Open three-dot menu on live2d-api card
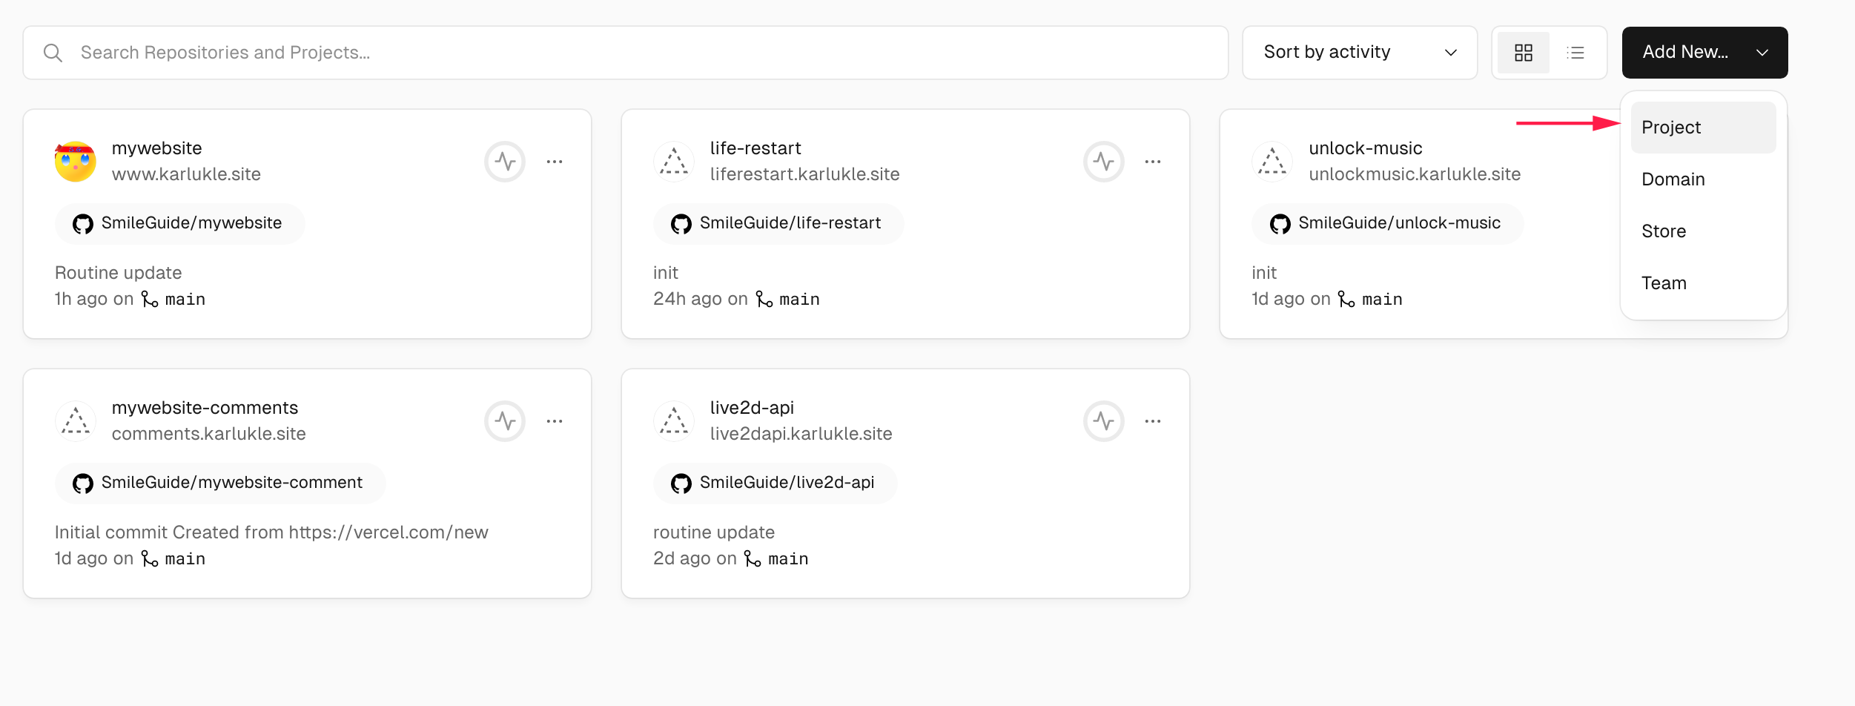The width and height of the screenshot is (1855, 706). click(1153, 421)
